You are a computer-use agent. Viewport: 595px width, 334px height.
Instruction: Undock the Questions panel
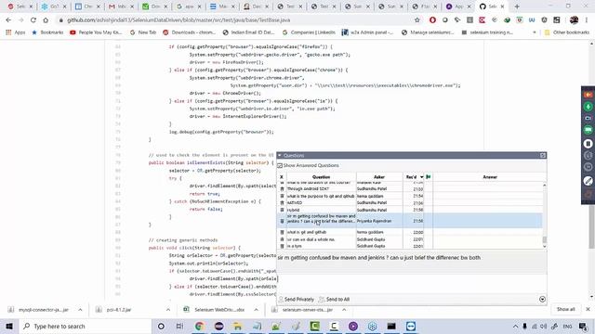point(543,155)
